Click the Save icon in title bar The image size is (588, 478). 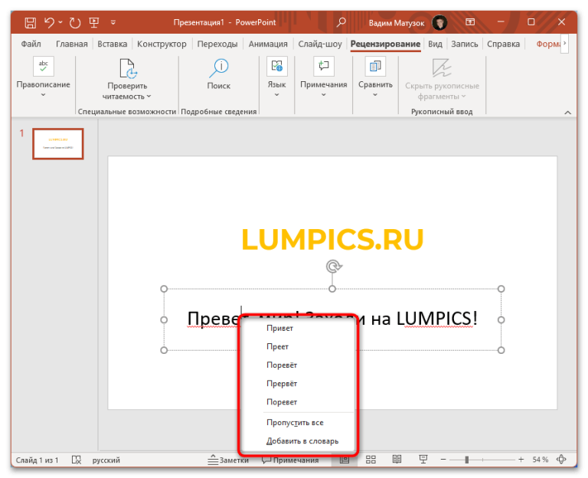[30, 22]
